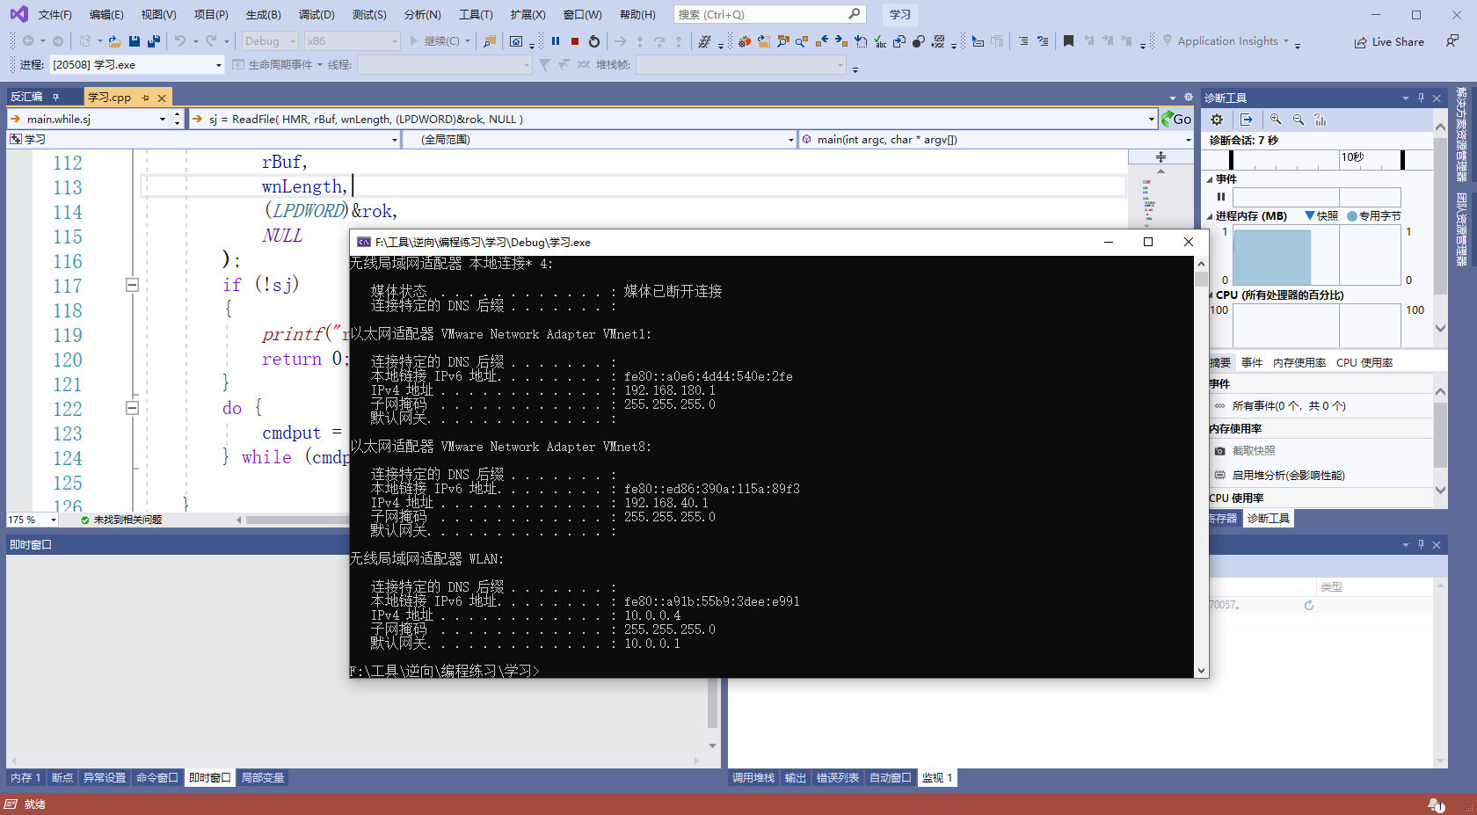
Task: Click the diagnostic tools settings gear
Action: (x=1217, y=120)
